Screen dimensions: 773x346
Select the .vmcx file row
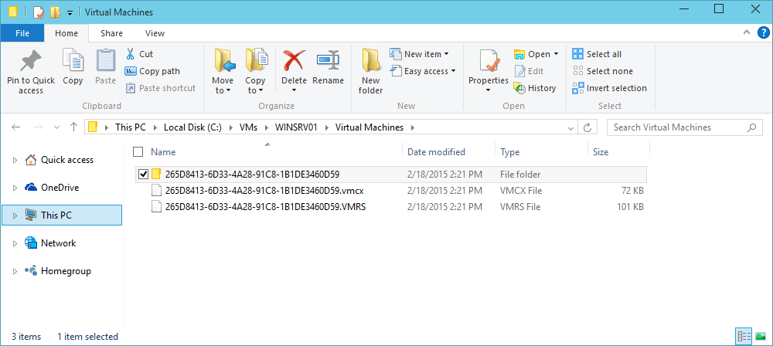pyautogui.click(x=390, y=191)
